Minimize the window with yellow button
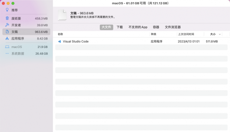 click(x=8, y=3)
